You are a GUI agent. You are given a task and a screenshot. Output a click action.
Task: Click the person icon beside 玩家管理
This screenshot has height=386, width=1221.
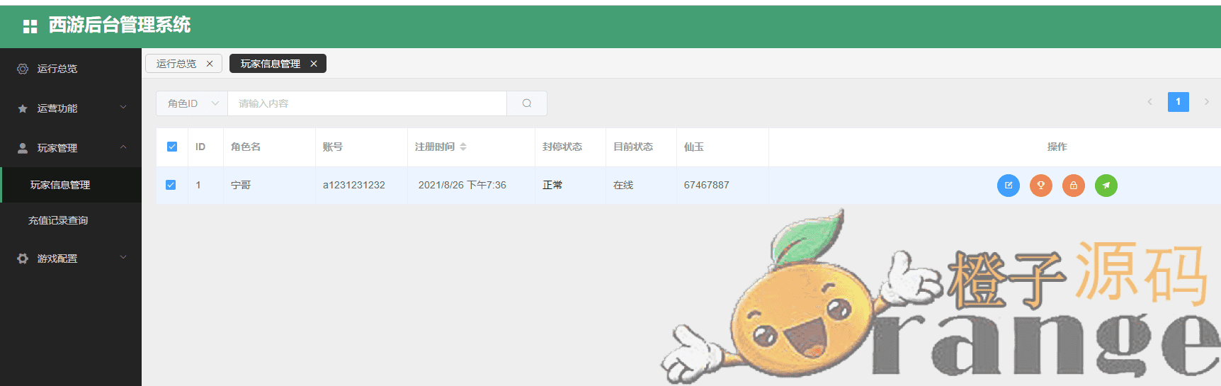23,148
